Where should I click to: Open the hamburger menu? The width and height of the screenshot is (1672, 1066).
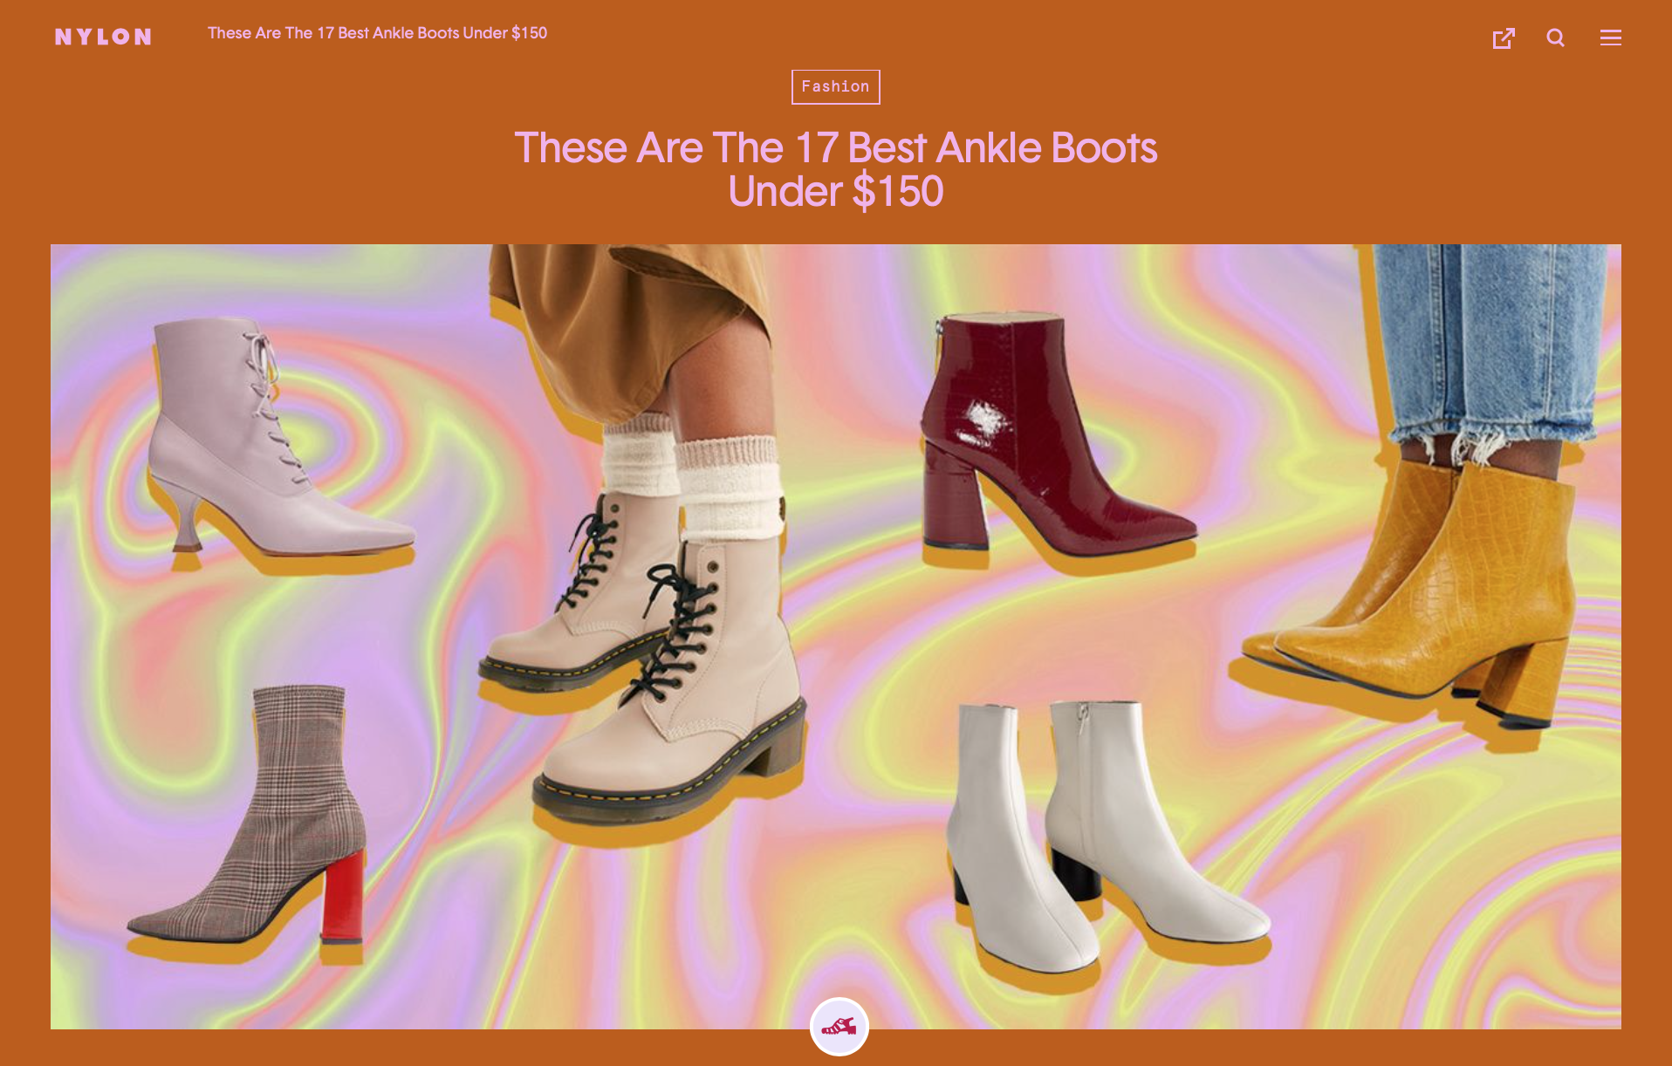[x=1611, y=38]
